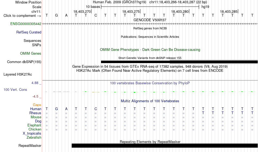Click the Human species label

[x=36, y=109]
